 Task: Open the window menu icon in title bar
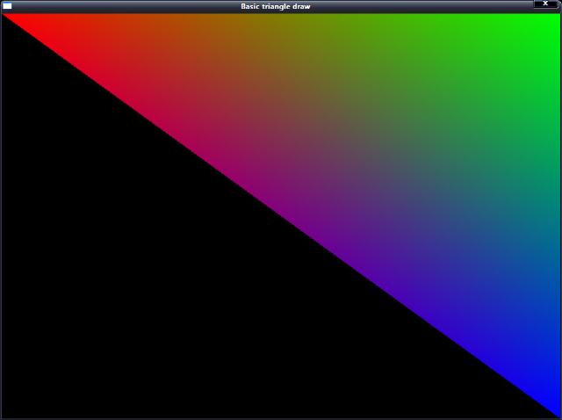7,6
